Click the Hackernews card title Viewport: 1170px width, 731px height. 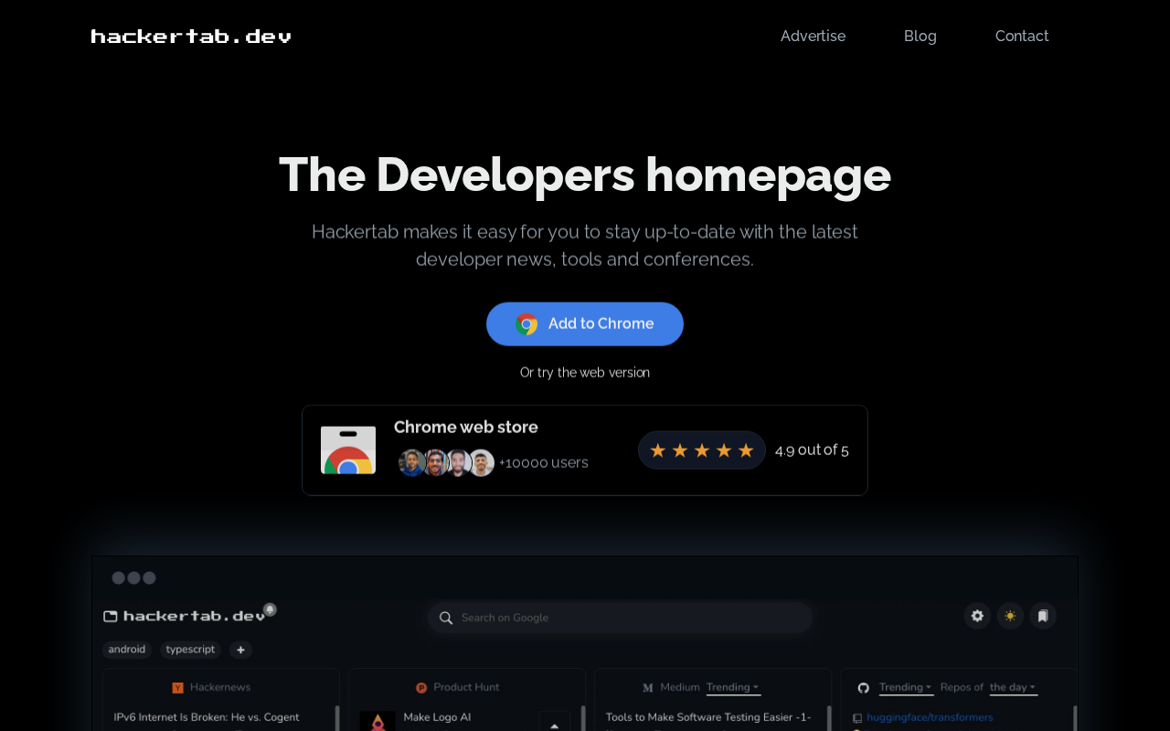coord(220,687)
